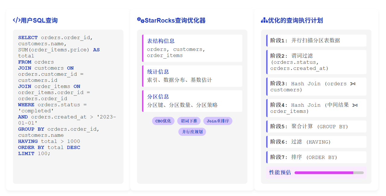The width and height of the screenshot is (386, 196).
Task: Click the 统计信息 card title
Action: pyautogui.click(x=158, y=72)
